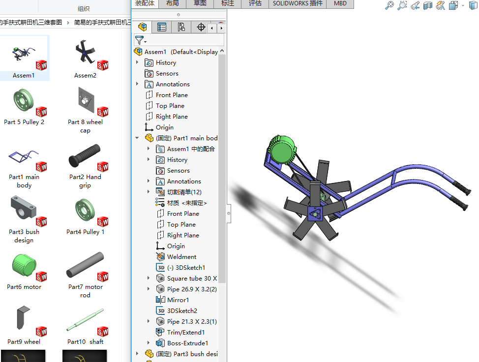Switch to the 草图 ribbon tab
The height and width of the screenshot is (362, 479).
200,3
